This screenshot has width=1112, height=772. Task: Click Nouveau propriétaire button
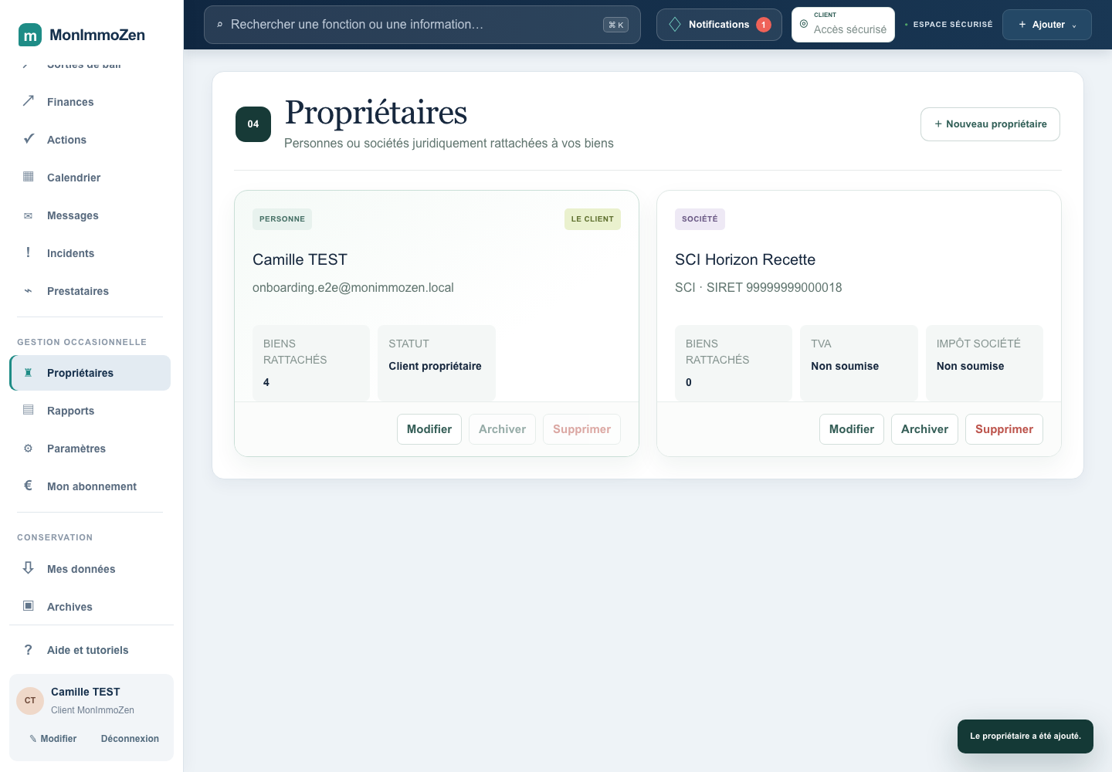pyautogui.click(x=990, y=124)
